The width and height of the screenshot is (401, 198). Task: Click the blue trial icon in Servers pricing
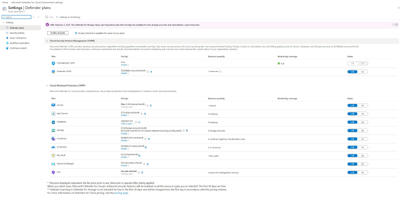click(x=151, y=105)
